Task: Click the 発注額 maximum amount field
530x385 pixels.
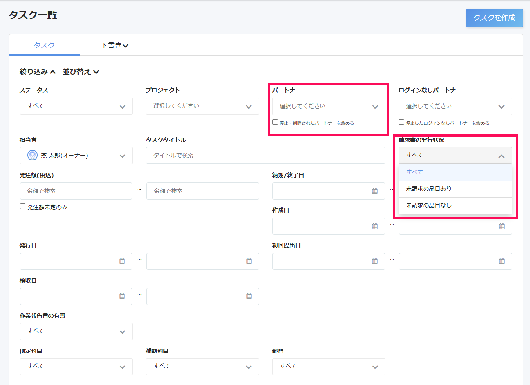Action: pos(203,191)
